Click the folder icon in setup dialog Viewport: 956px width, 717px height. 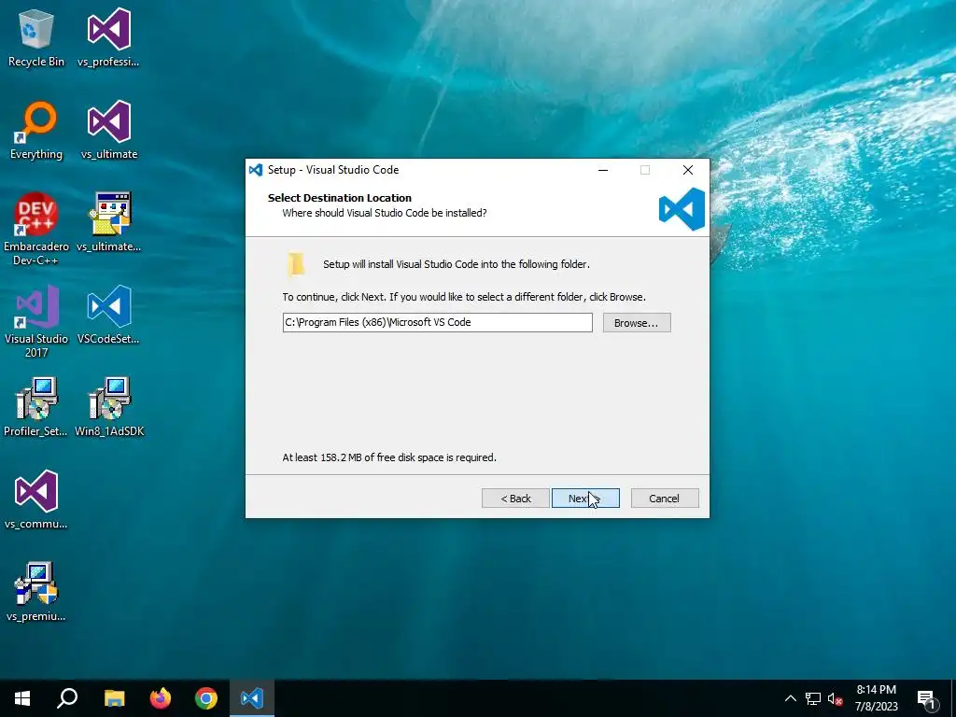[296, 264]
